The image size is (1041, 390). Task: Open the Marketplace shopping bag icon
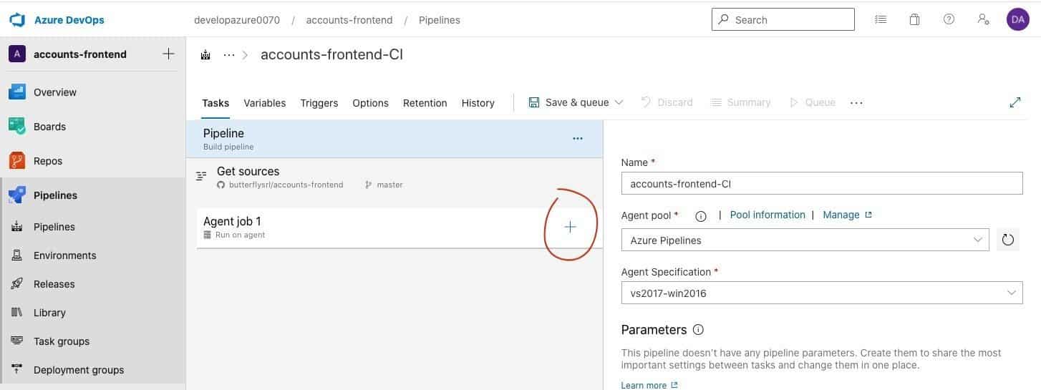pos(914,19)
